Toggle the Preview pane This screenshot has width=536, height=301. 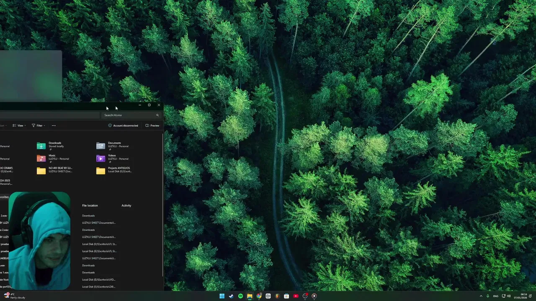[x=152, y=125]
